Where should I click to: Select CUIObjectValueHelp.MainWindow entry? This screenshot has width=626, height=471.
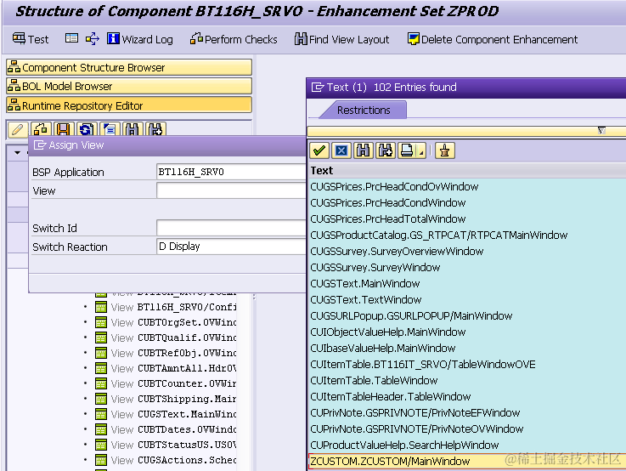click(x=387, y=332)
